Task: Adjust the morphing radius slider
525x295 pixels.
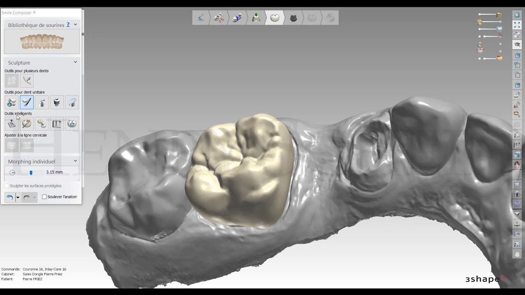Action: 31,172
